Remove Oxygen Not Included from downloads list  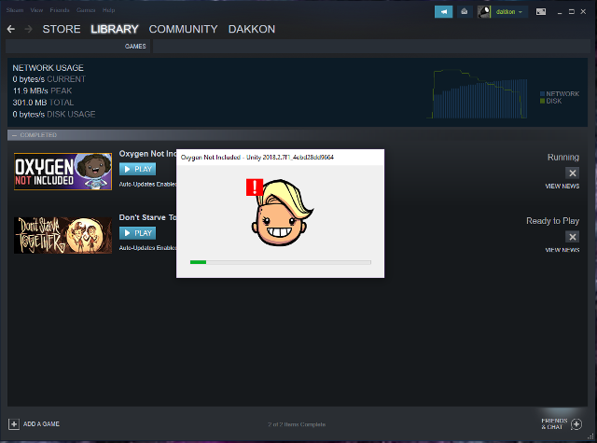pyautogui.click(x=572, y=173)
